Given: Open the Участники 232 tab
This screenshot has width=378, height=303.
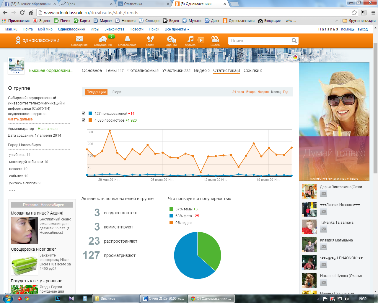Looking at the screenshot, I should 176,70.
